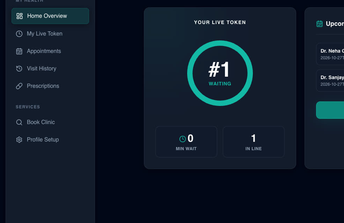Screen dimensions: 344x223
Task: Click the clock icon beside My Live Token
Action: pyautogui.click(x=19, y=34)
